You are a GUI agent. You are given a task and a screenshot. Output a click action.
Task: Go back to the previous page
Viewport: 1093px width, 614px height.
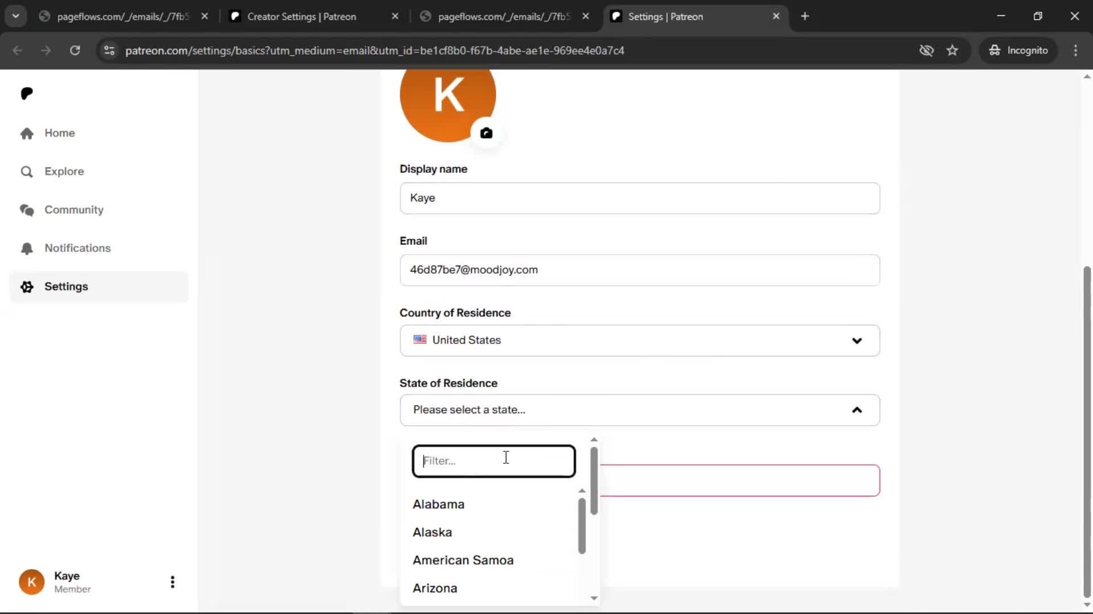click(x=18, y=51)
